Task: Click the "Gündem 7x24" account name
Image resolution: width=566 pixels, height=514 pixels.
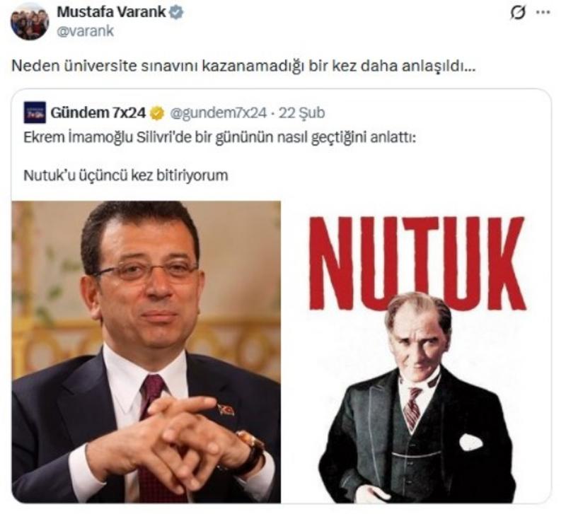Action: pyautogui.click(x=98, y=113)
